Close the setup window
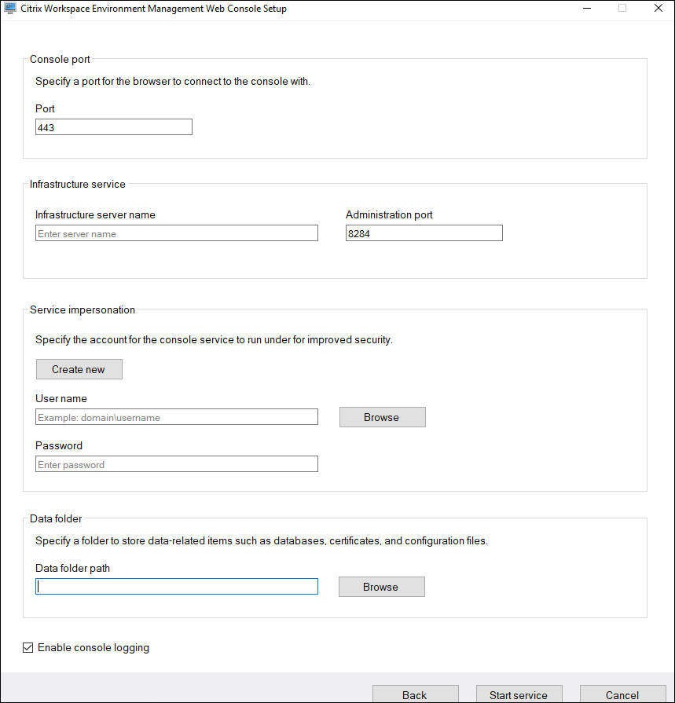 click(658, 8)
